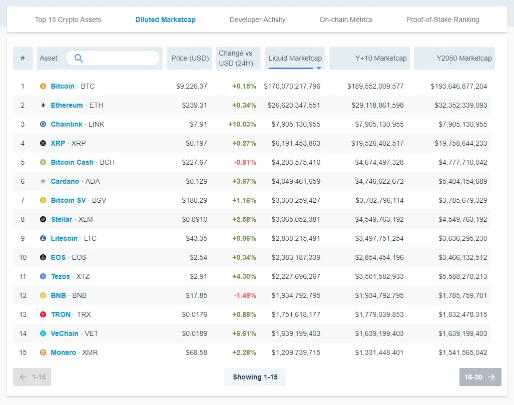
Task: Open the Bitcoin asset link
Action: tap(63, 86)
